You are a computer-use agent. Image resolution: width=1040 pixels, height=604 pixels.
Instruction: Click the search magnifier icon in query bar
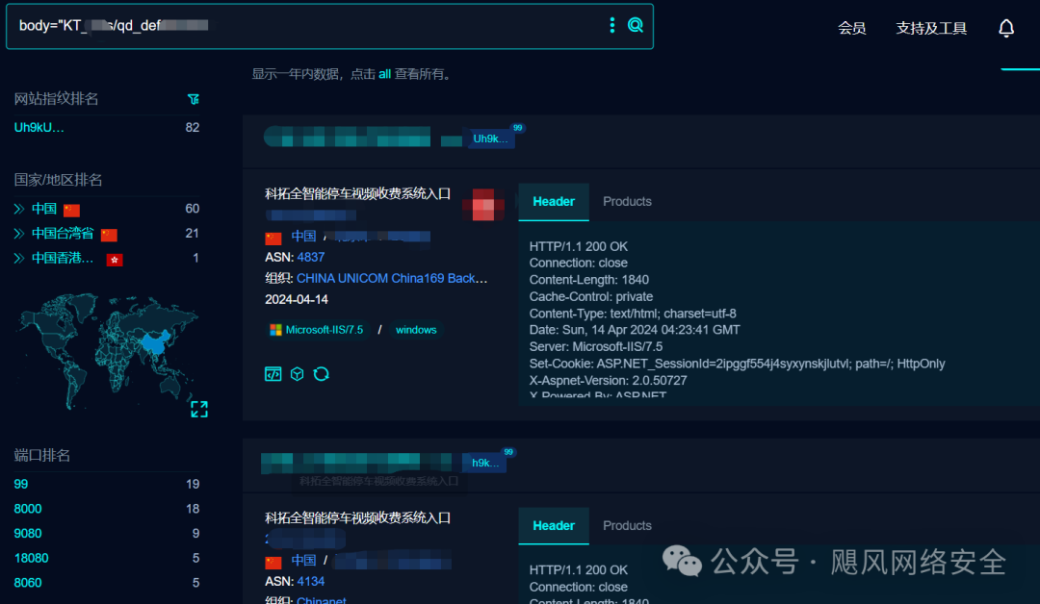pos(636,25)
